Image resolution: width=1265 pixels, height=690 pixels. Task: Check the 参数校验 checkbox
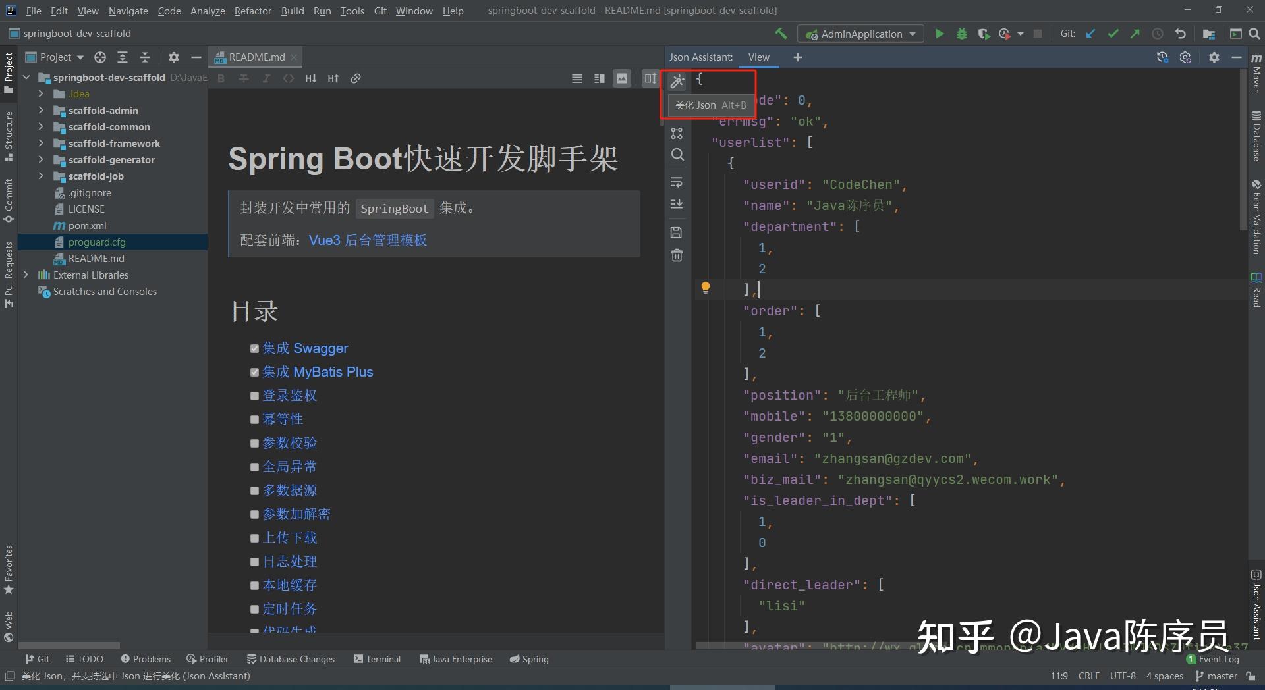click(x=255, y=443)
